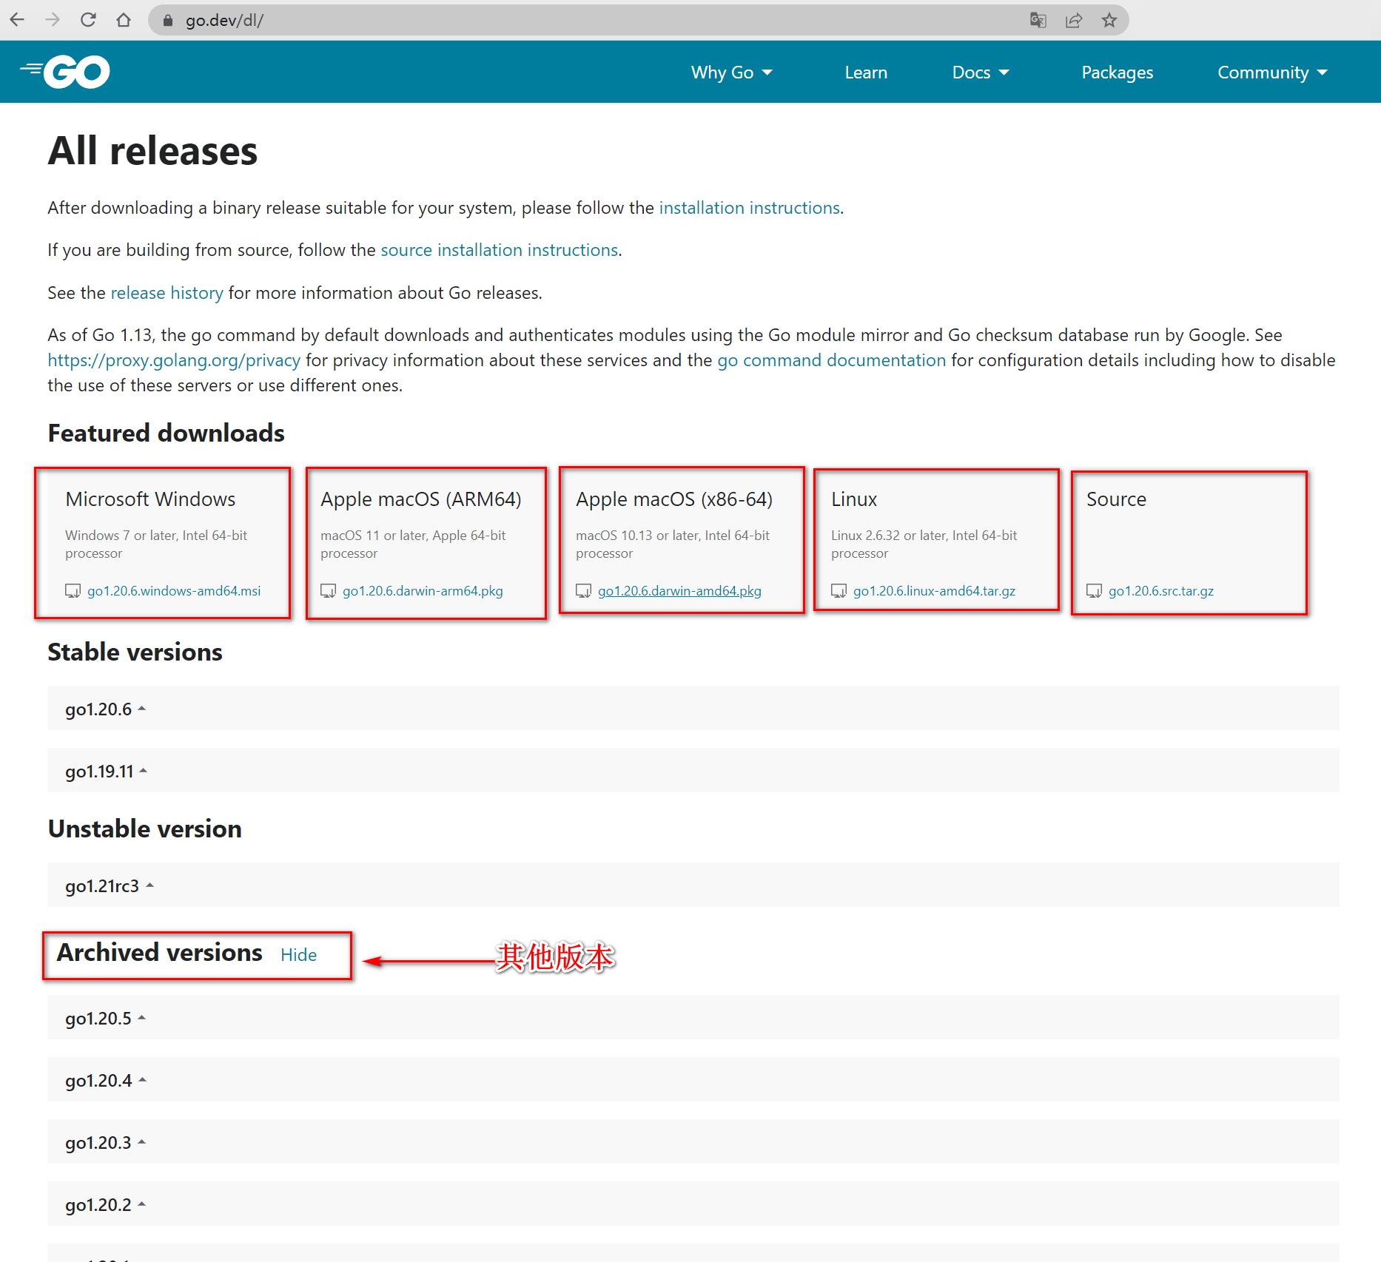Open the source installation instructions link

tap(500, 250)
